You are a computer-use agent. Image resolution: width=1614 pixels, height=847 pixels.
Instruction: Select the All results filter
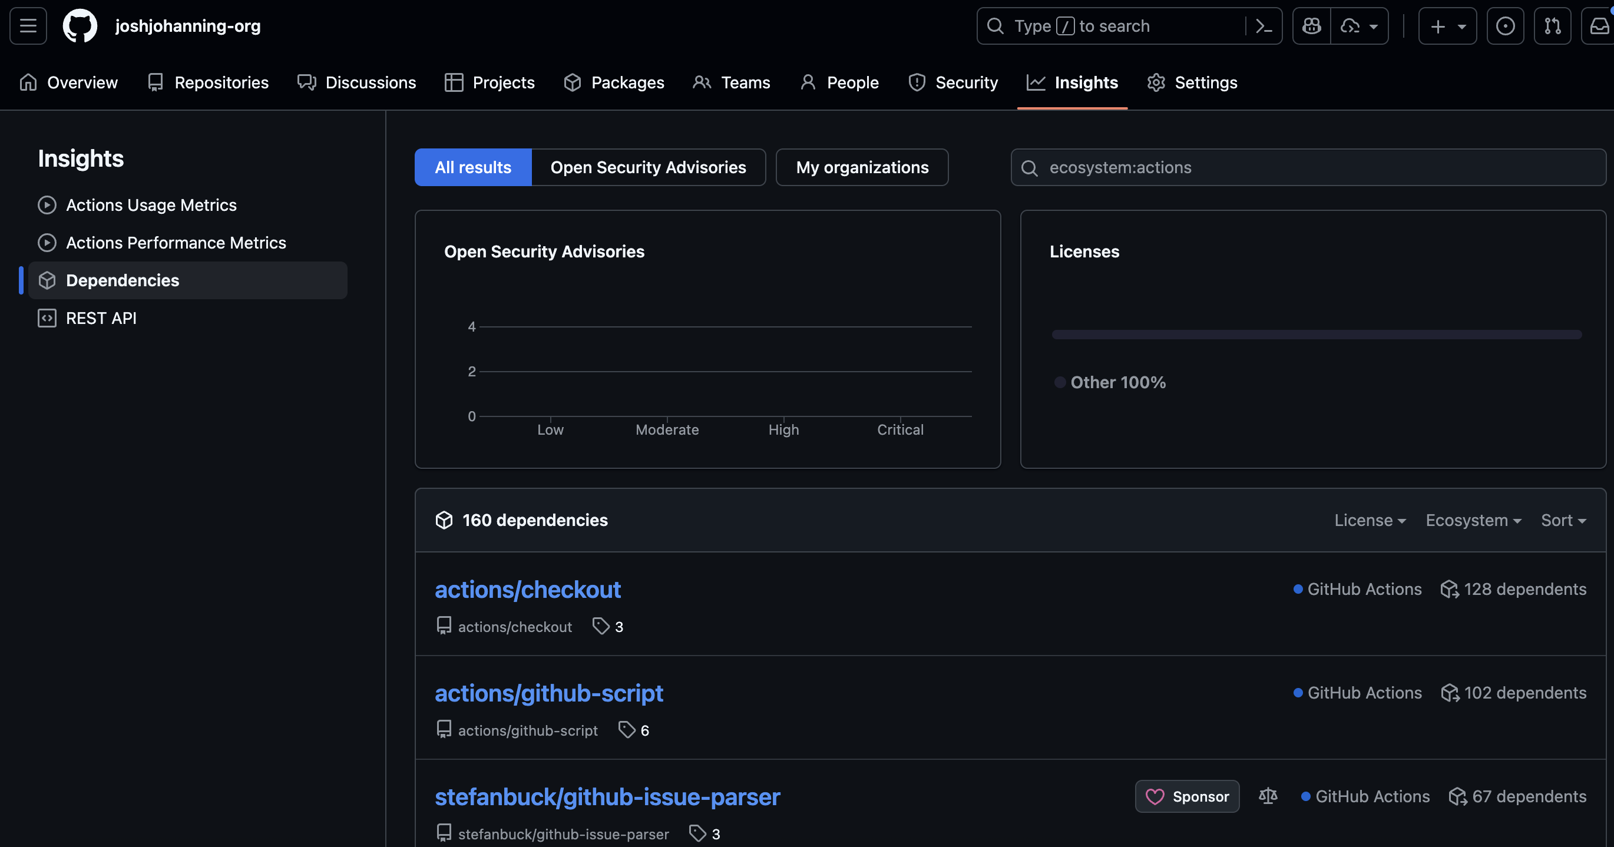[x=473, y=167]
